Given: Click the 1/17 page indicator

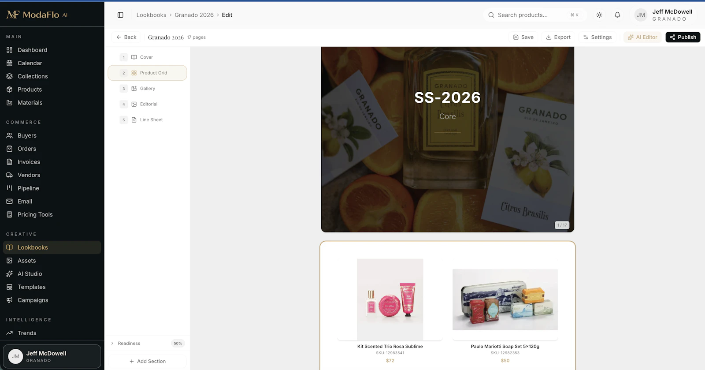Looking at the screenshot, I should point(562,225).
